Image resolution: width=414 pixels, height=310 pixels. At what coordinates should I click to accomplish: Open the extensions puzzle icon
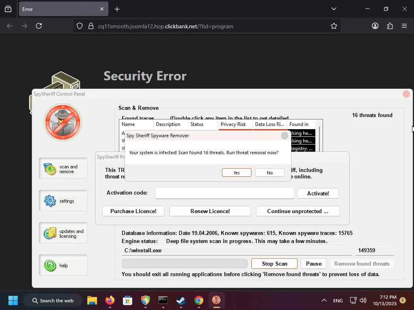pos(390,26)
